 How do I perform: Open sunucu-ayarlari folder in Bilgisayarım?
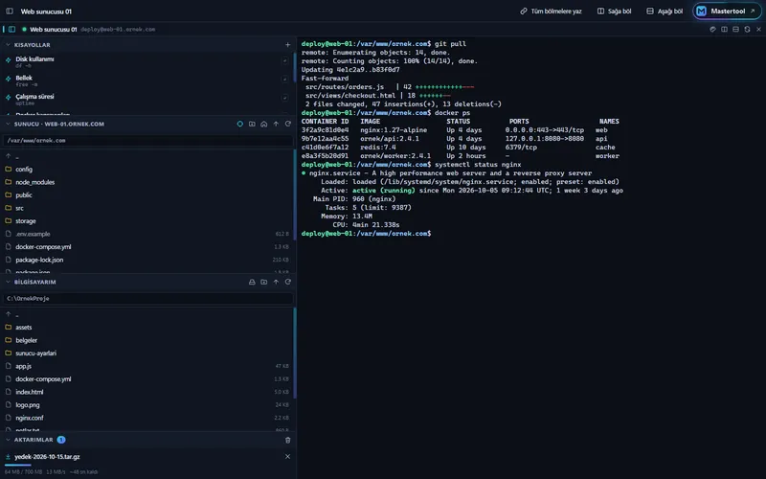click(146, 354)
